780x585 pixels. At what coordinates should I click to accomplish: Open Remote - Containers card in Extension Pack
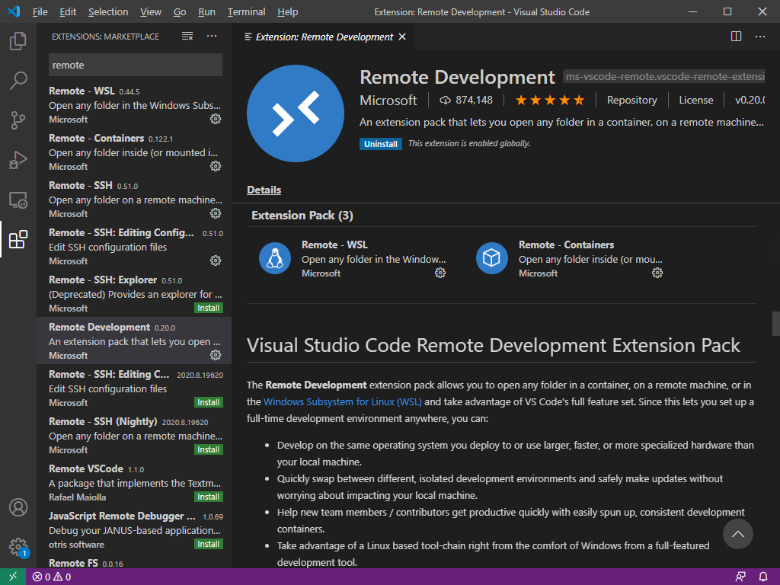click(569, 258)
